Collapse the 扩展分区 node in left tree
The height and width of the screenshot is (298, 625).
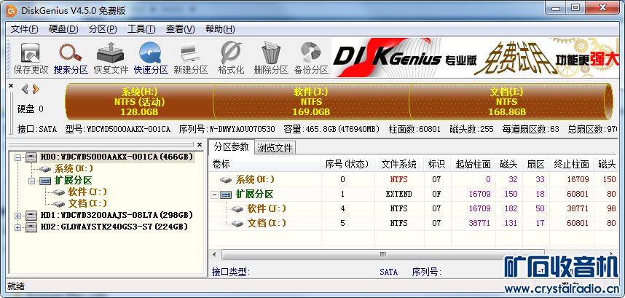[x=31, y=181]
